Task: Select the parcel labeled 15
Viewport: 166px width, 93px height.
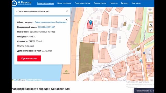Action: point(113,39)
